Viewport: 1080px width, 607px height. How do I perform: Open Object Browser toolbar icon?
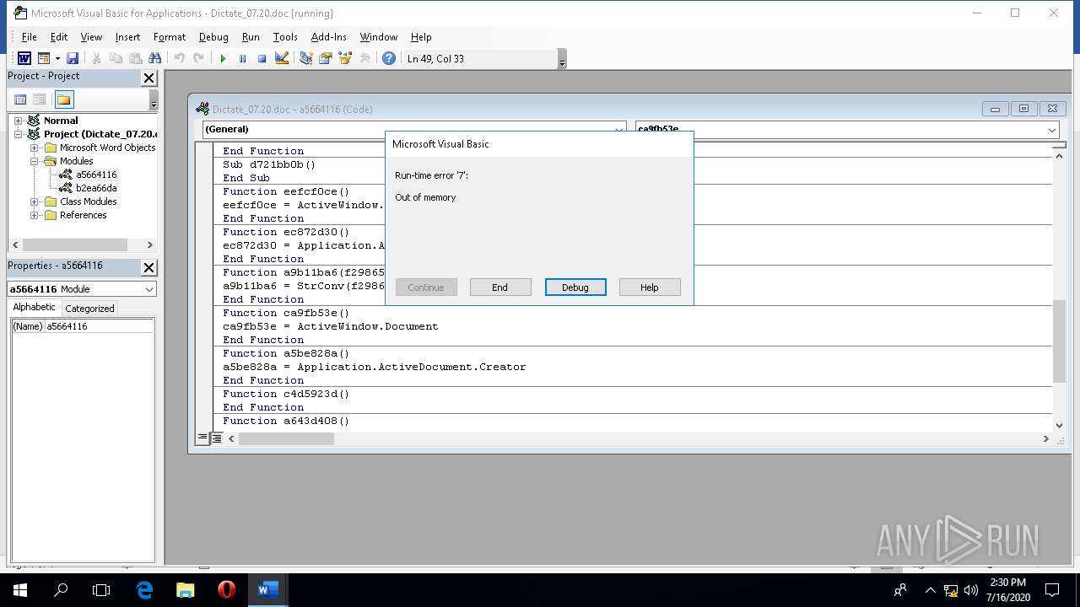[x=345, y=58]
